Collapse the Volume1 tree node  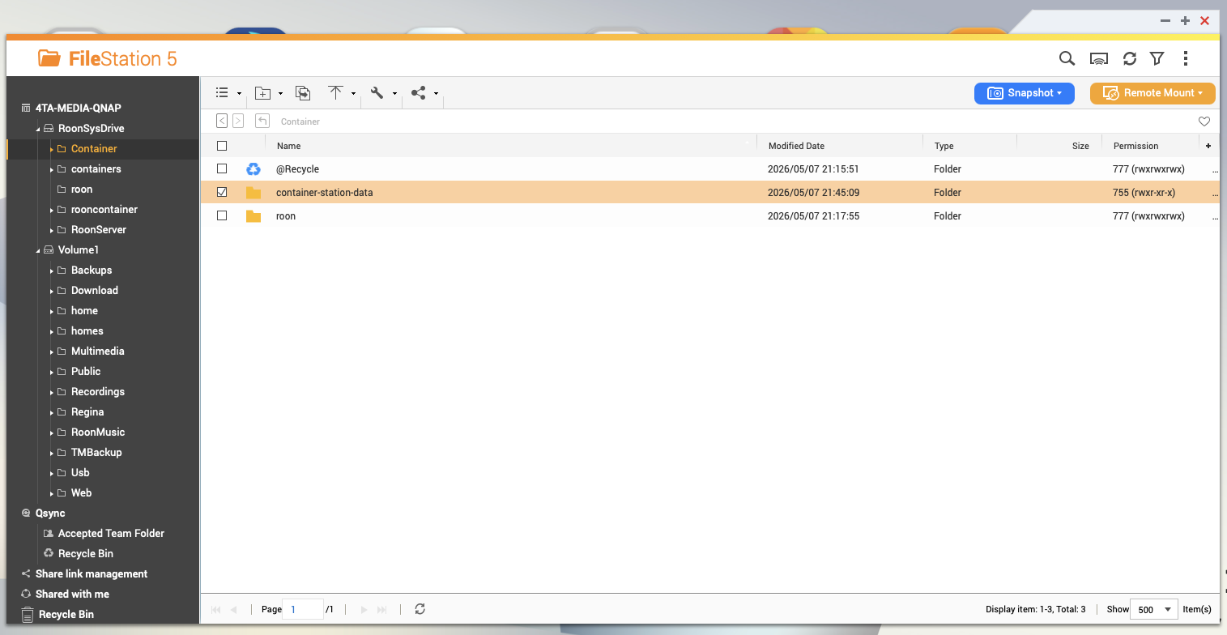pos(38,250)
